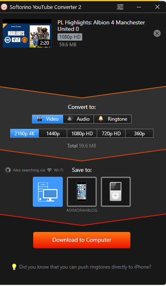This screenshot has height=286, width=166.
Task: Click the lightbulb tip icon
Action: click(x=14, y=267)
